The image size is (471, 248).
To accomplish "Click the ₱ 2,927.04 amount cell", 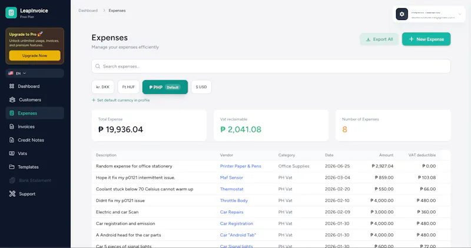I will click(x=382, y=166).
